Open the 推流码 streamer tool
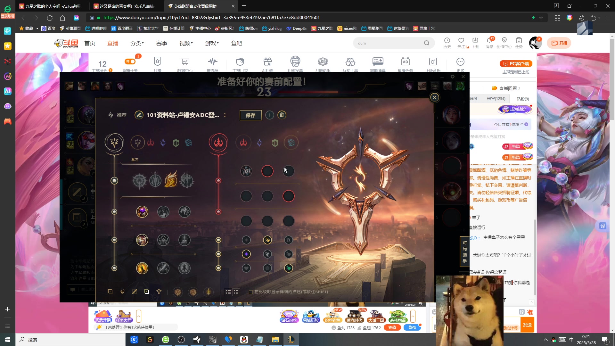Image resolution: width=615 pixels, height=346 pixels. tap(212, 64)
